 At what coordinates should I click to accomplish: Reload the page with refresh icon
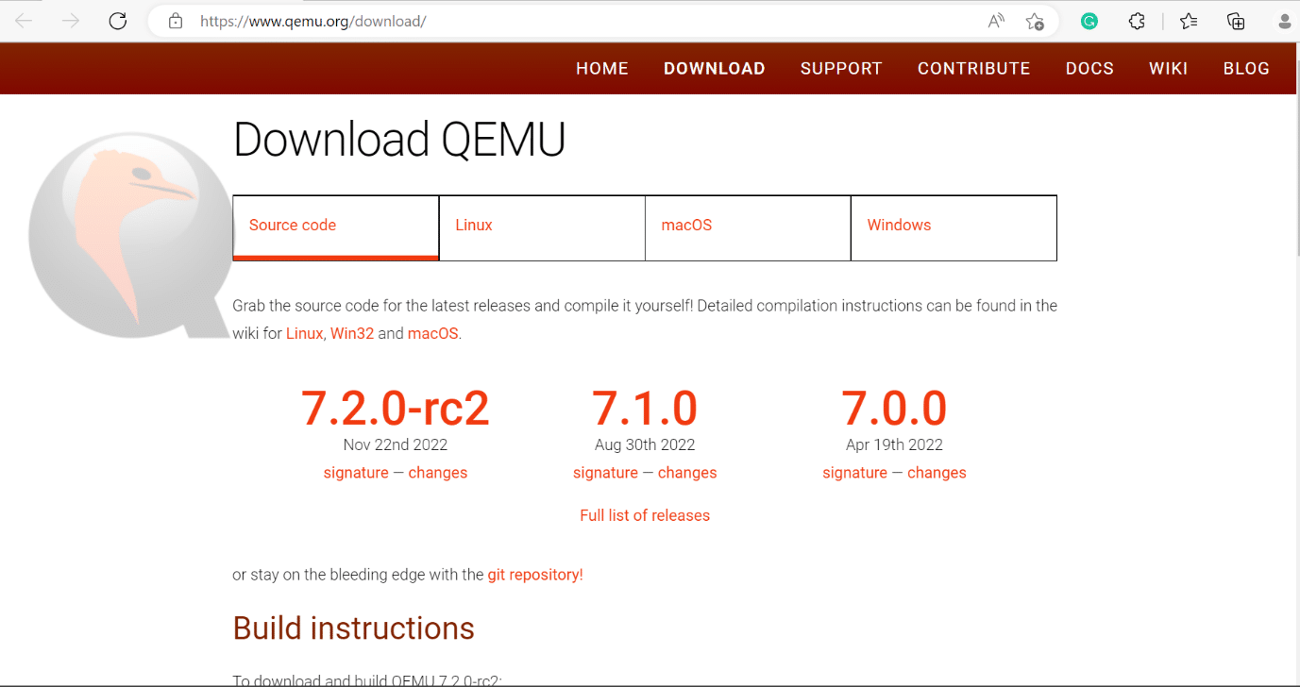click(x=118, y=21)
